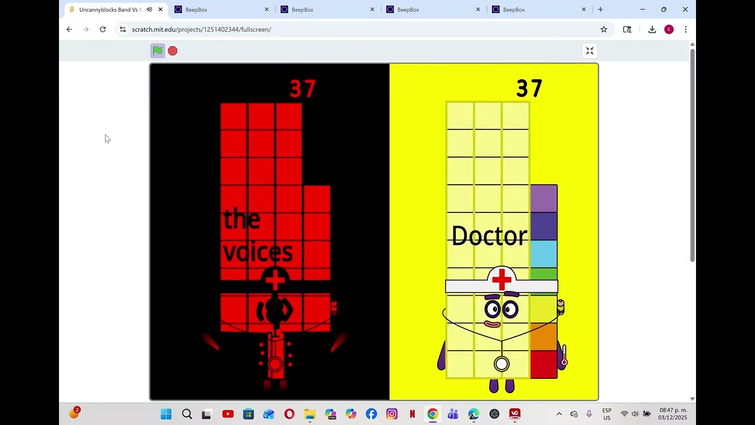The height and width of the screenshot is (425, 755).
Task: Click the green flag to start project
Action: (157, 51)
